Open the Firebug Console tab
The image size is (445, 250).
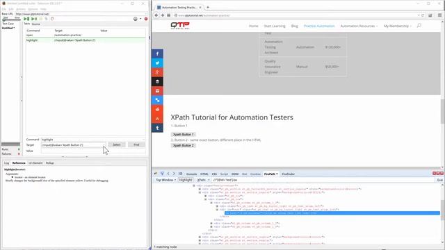[192, 174]
